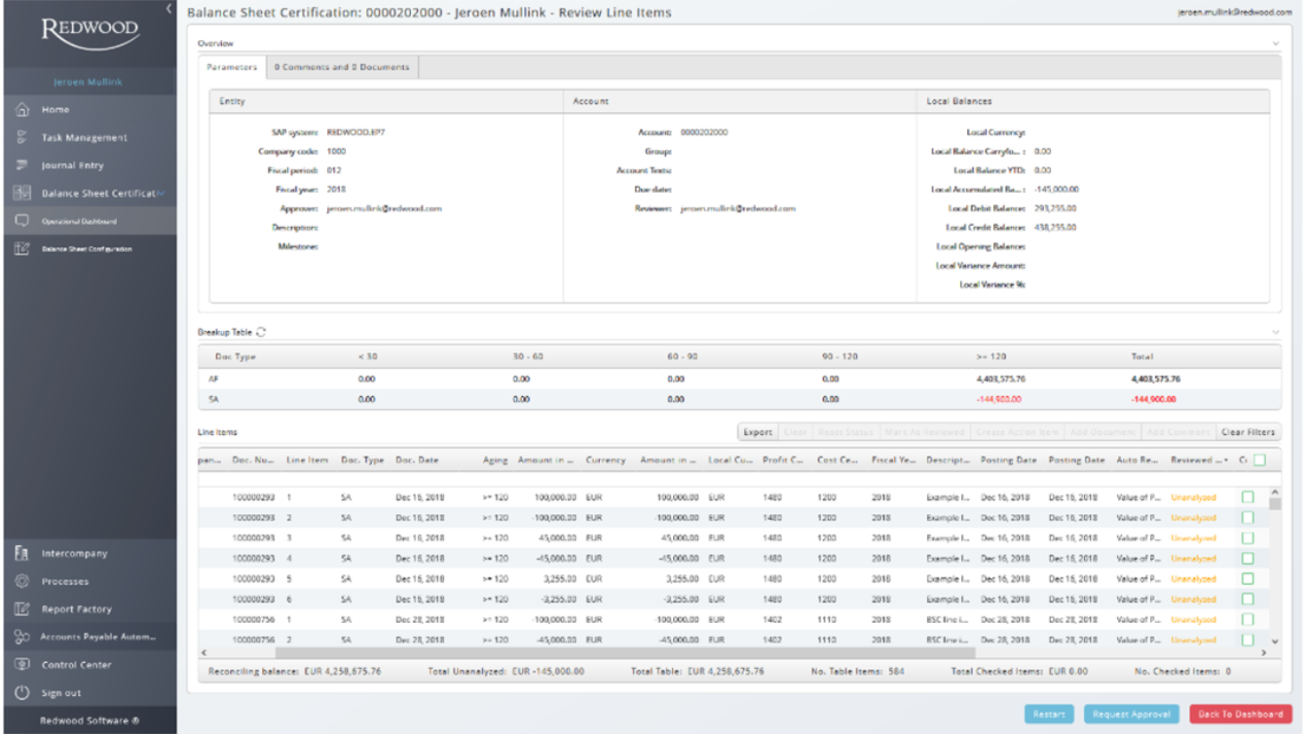Check the box for doc 100000293 line item 1
The image size is (1306, 734).
point(1248,496)
